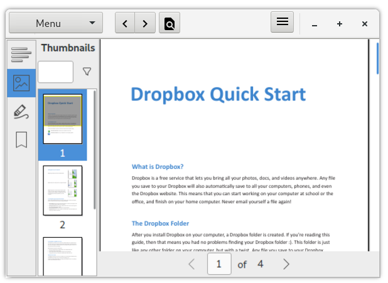The width and height of the screenshot is (388, 283).
Task: Maximize window with the plus button
Action: click(x=340, y=24)
